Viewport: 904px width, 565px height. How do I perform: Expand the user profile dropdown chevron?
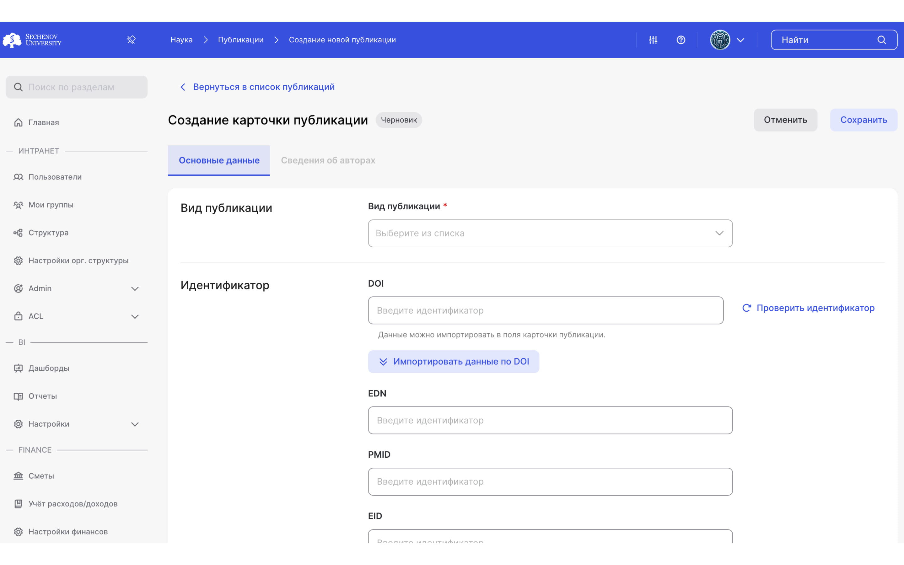pos(740,40)
